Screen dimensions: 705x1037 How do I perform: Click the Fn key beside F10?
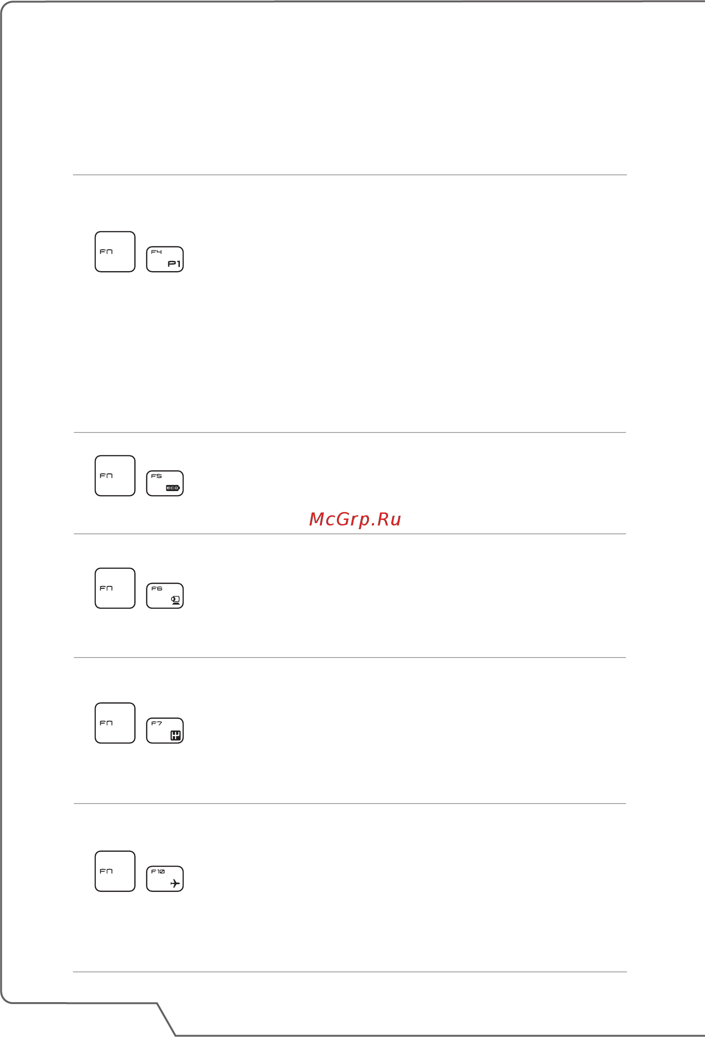pos(115,871)
